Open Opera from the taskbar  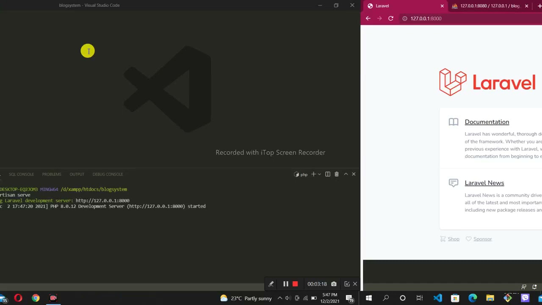(x=18, y=298)
